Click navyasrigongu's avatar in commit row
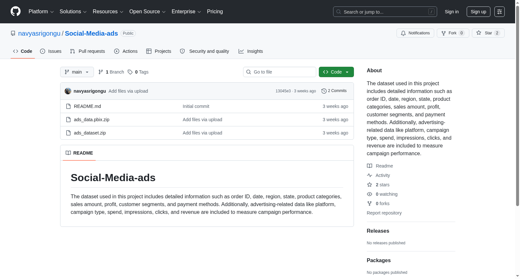 (68, 91)
